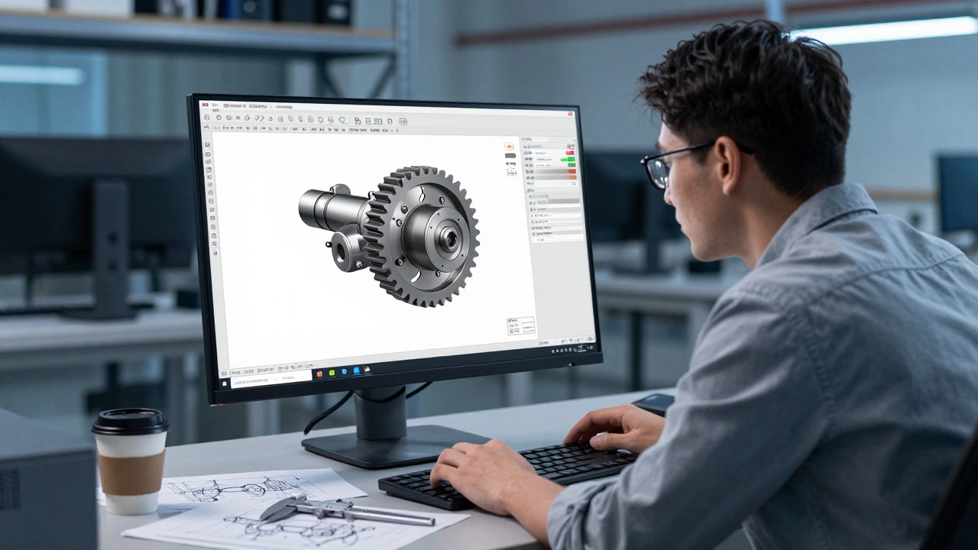Open the first menu next to the app logo
The image size is (978, 550).
(x=216, y=105)
